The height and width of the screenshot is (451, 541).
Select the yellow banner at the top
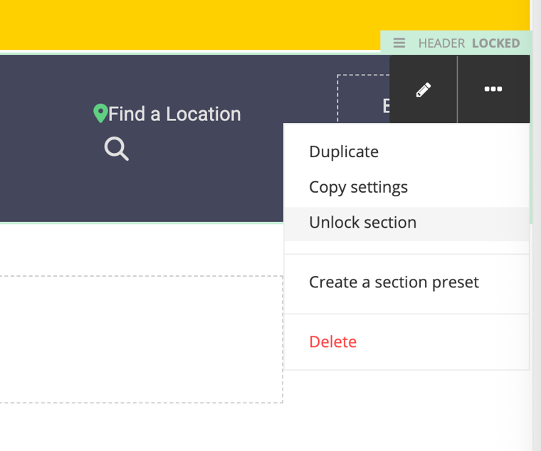[192, 25]
